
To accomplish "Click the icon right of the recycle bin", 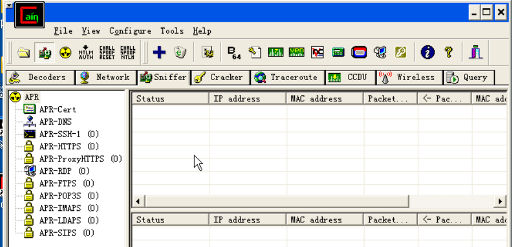I will pyautogui.click(x=207, y=52).
